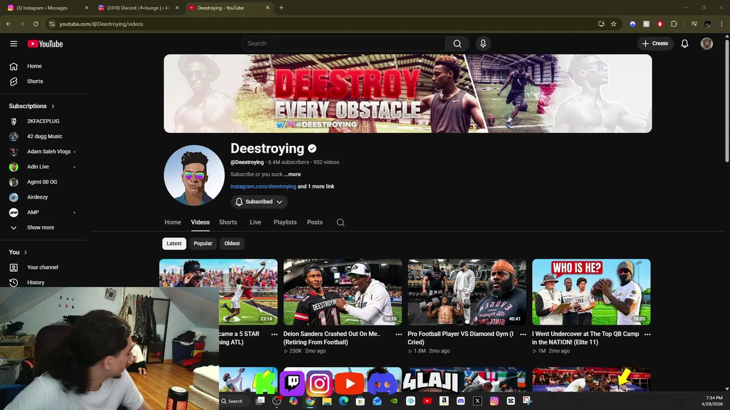
Task: Click the YouTube logo
Action: (45, 44)
